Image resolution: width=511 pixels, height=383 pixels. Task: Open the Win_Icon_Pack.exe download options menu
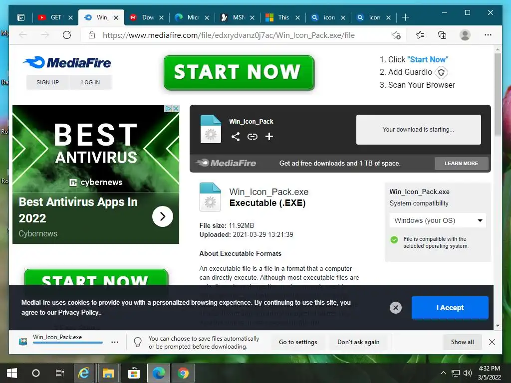[115, 342]
